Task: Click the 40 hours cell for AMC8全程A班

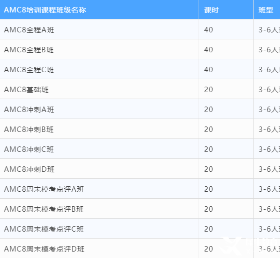Action: 209,30
